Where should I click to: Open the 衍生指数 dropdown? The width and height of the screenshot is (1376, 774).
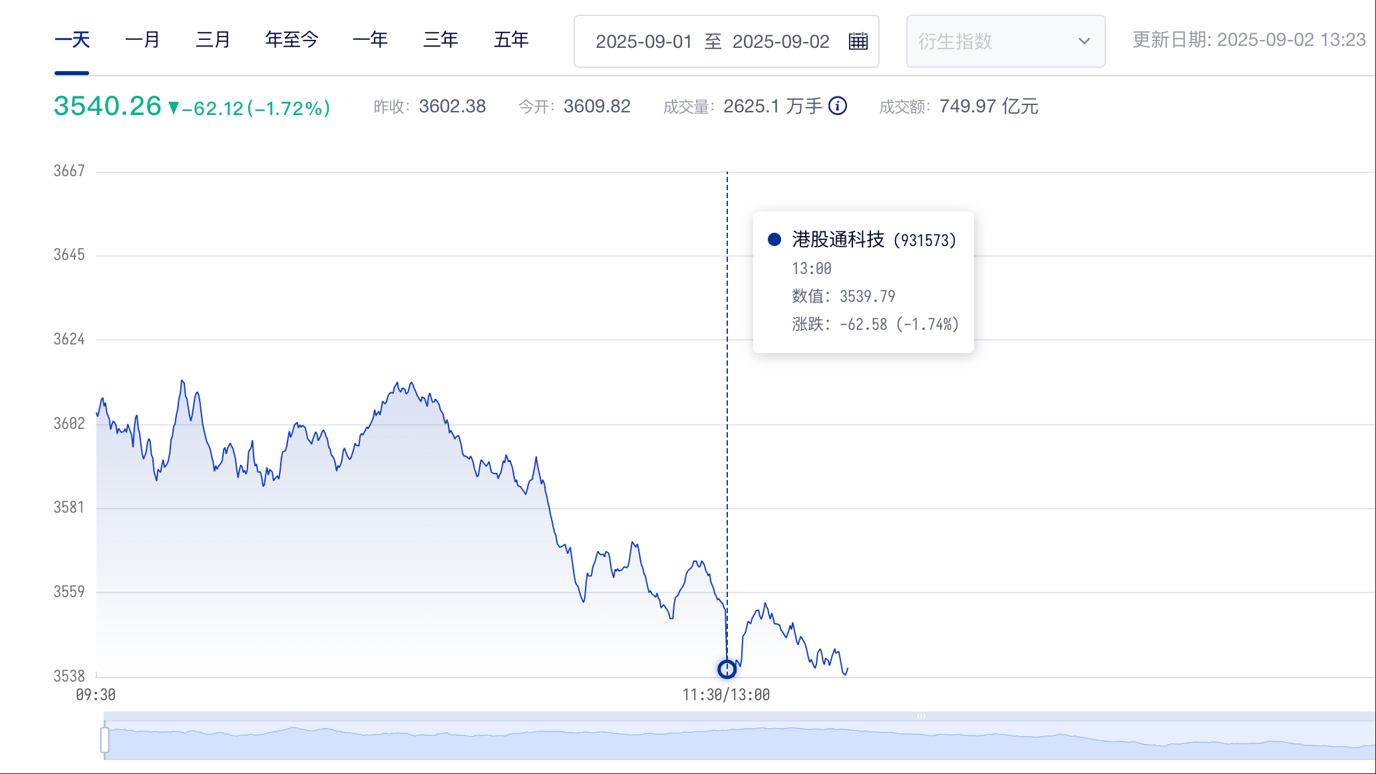point(1005,41)
